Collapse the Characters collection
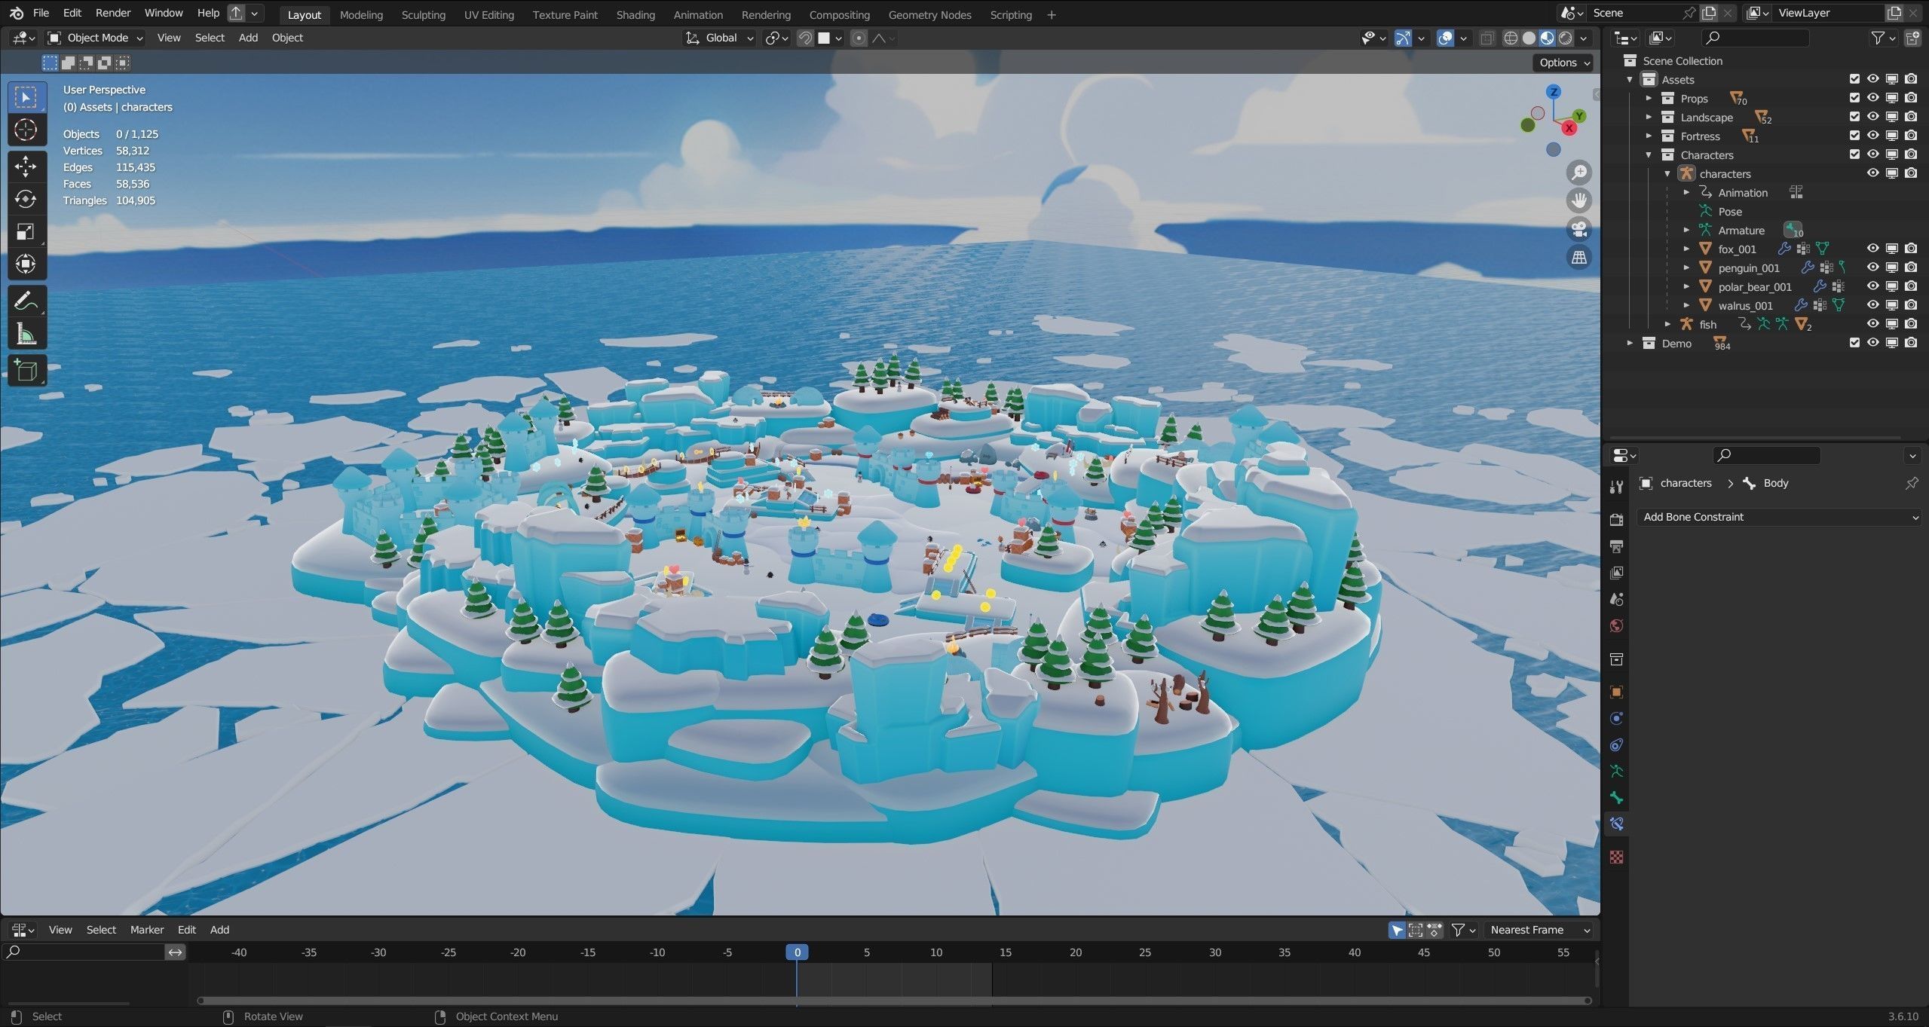The image size is (1929, 1027). pos(1649,154)
